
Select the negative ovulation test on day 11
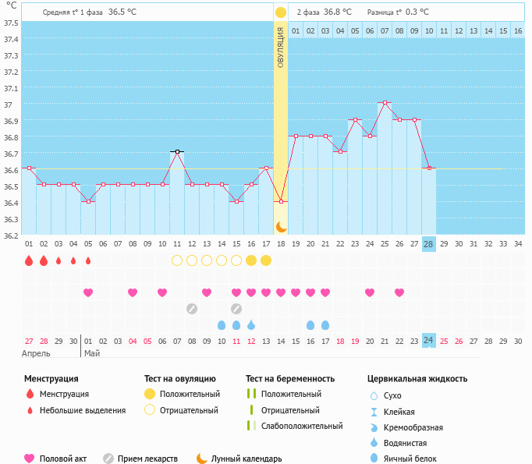[x=177, y=260]
